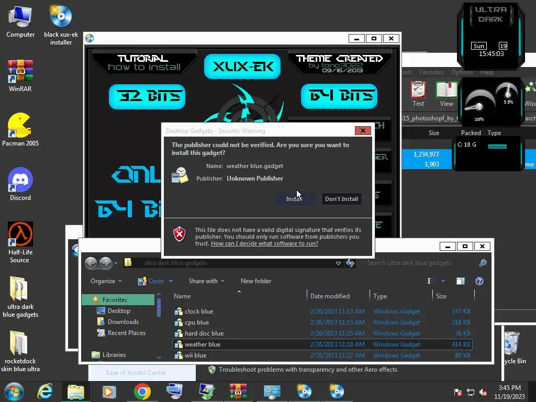Sort files by Type column header
This screenshot has height=402, width=536.
click(x=401, y=296)
